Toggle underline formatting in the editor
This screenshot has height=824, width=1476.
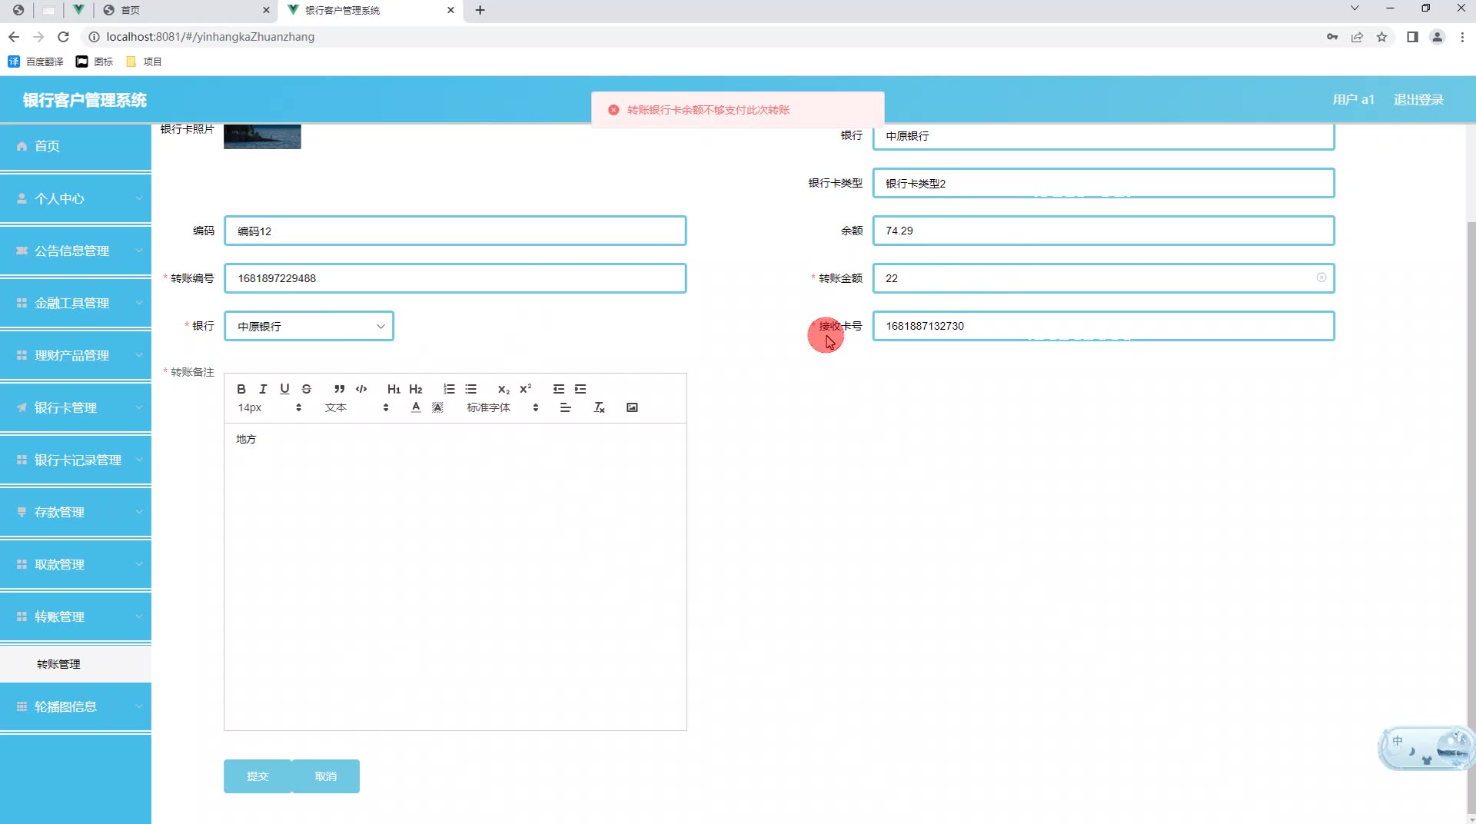pyautogui.click(x=284, y=389)
